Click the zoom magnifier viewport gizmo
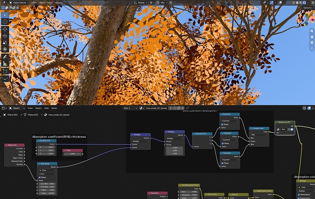This screenshot has height=199, width=315. tap(312, 31)
